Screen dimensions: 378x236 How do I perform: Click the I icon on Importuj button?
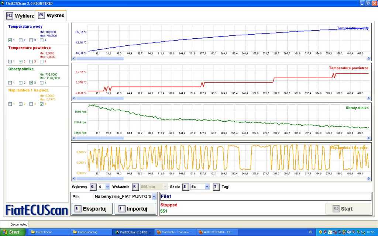pos(121,209)
